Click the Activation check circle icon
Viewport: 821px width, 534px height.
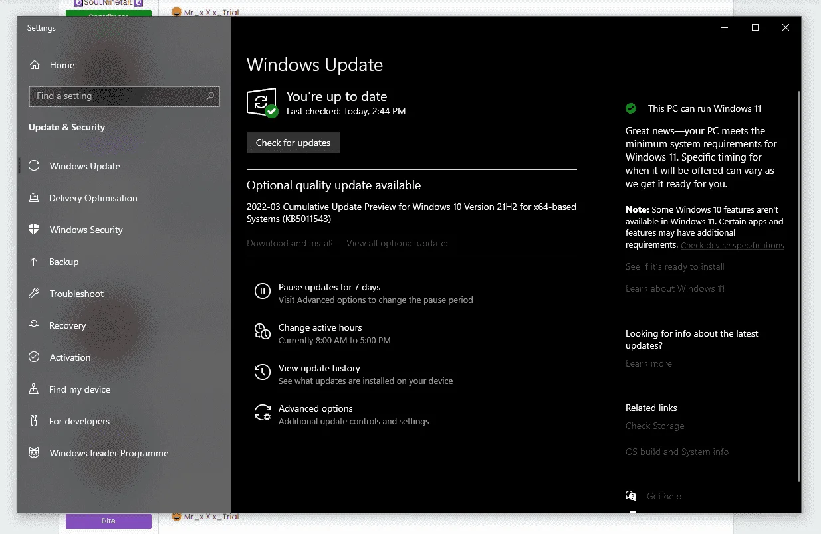coord(34,357)
